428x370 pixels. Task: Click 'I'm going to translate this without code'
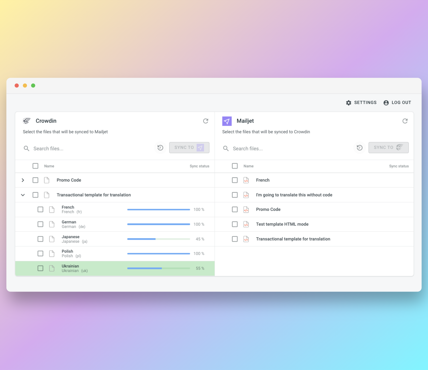294,195
